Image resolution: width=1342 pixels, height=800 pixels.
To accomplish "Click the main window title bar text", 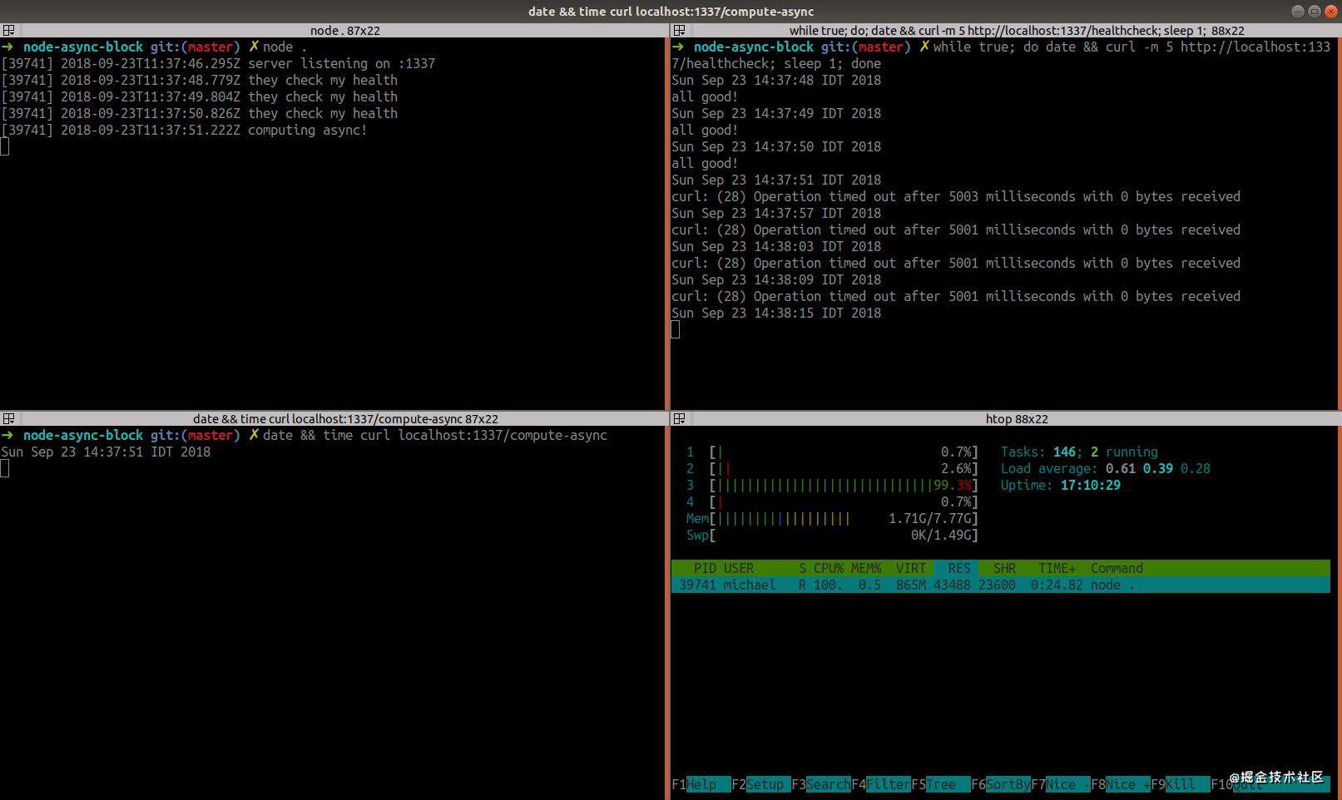I will coord(671,11).
